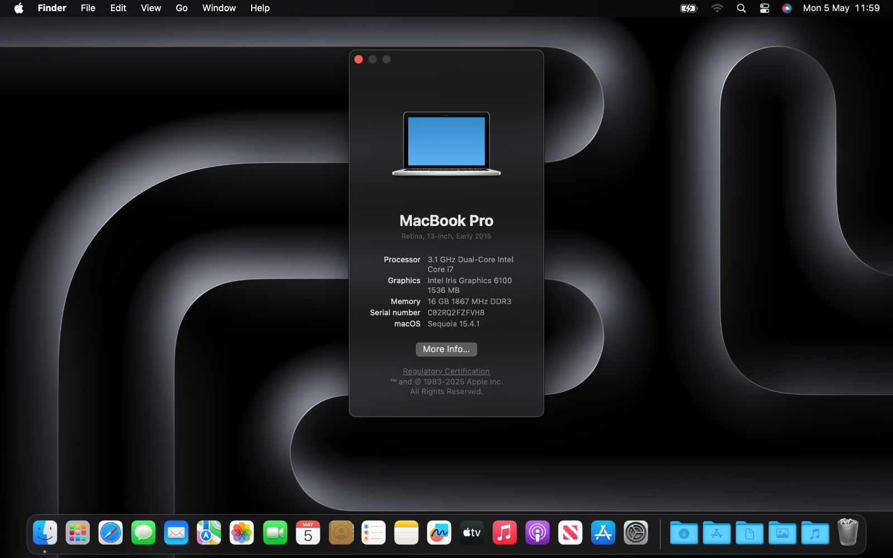
Task: Open the View menu
Action: point(151,8)
